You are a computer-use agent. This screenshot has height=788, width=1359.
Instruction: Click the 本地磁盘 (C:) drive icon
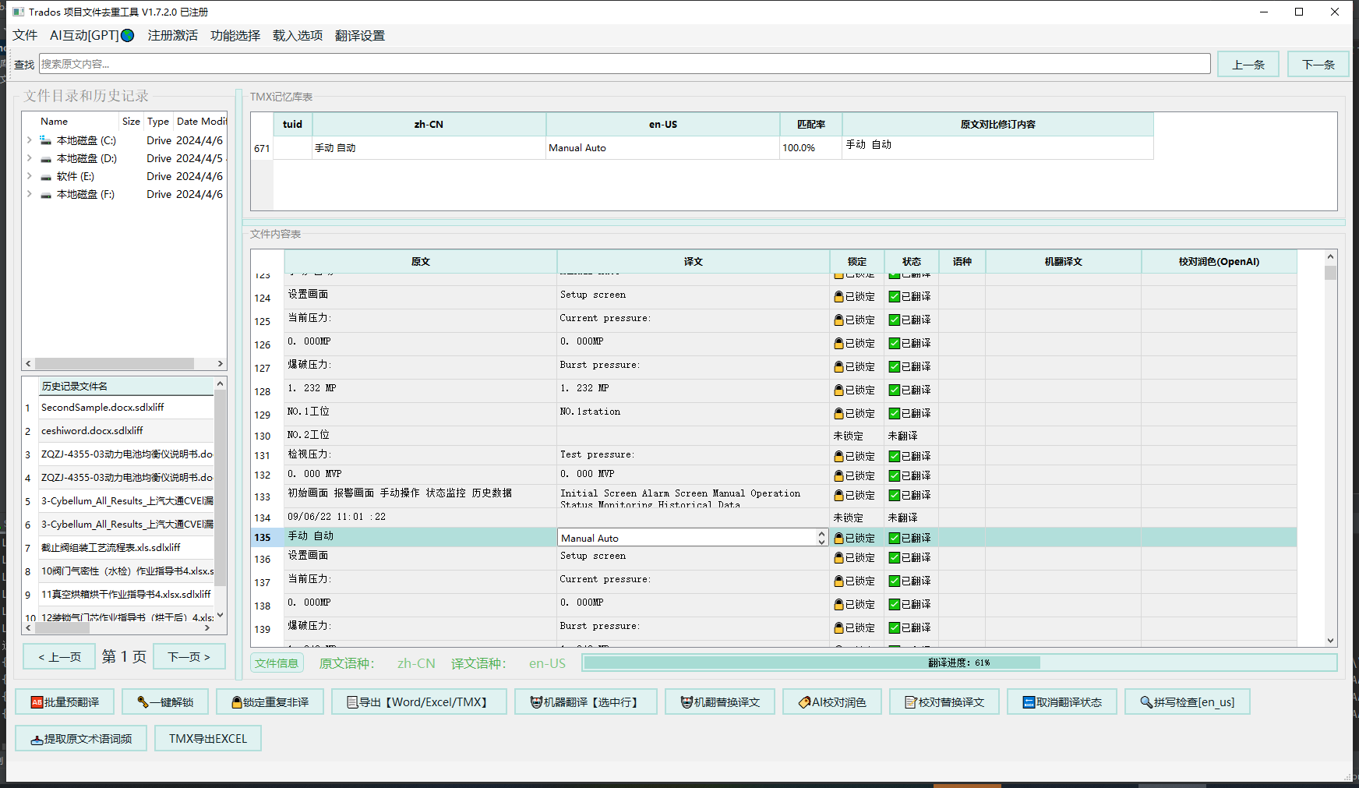point(46,140)
